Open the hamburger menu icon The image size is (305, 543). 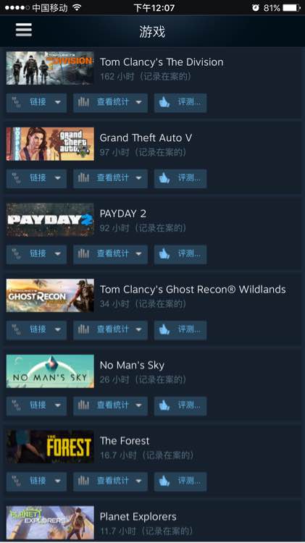pos(24,30)
